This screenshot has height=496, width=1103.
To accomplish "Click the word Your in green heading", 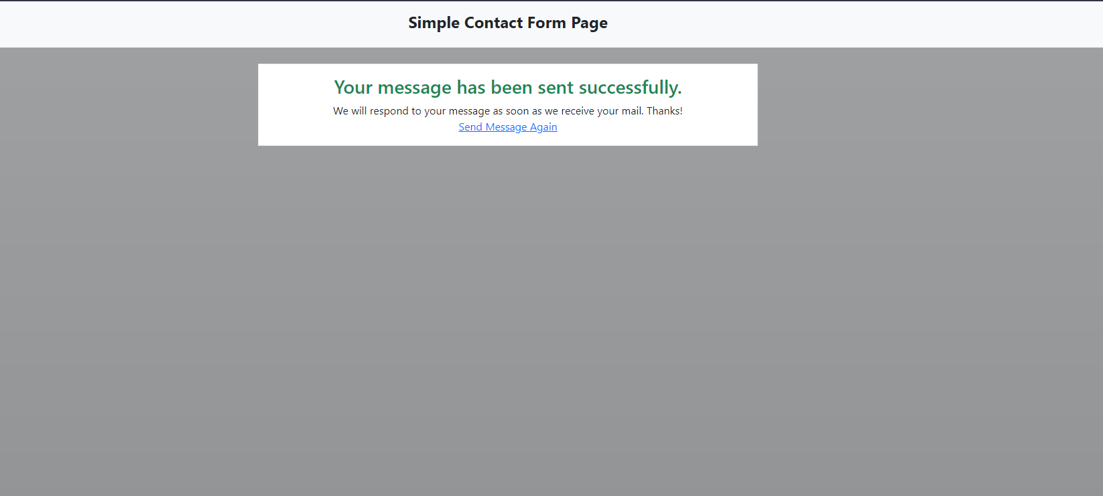I will coord(353,88).
